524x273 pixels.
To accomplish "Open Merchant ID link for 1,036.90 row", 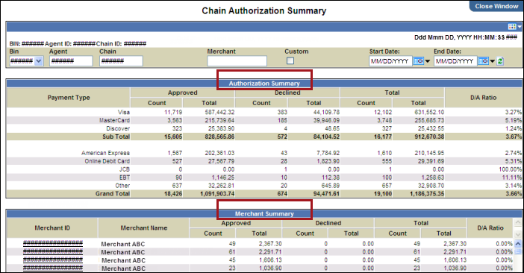I will pyautogui.click(x=53, y=268).
